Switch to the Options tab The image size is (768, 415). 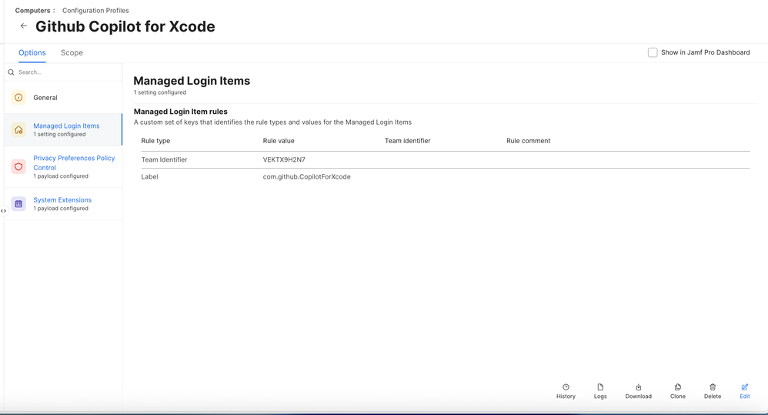click(x=32, y=52)
